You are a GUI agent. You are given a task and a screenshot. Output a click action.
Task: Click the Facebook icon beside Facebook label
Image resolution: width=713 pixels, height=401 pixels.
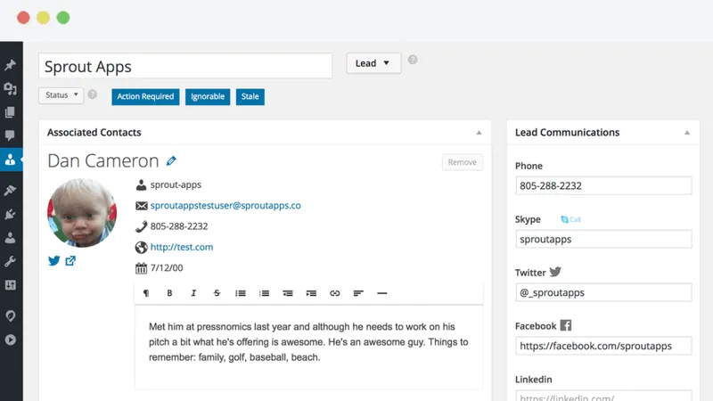pos(566,325)
